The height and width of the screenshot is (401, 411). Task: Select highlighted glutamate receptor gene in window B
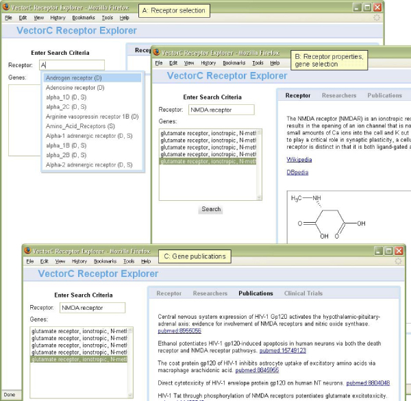(208, 162)
